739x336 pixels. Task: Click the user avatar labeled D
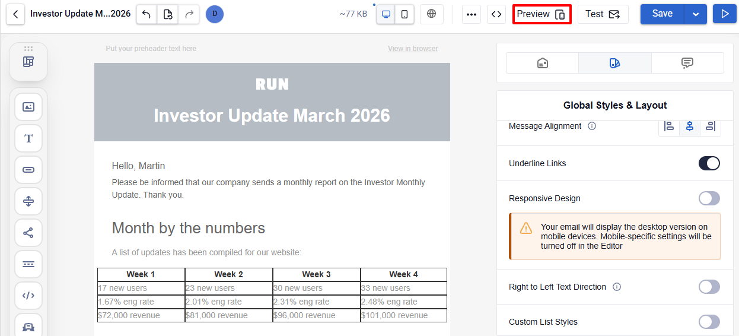point(215,14)
